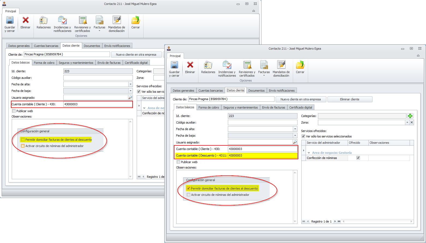426x243 pixels.
Task: Click Nuevo cliente en otra empresa in back window
Action: pos(136,55)
